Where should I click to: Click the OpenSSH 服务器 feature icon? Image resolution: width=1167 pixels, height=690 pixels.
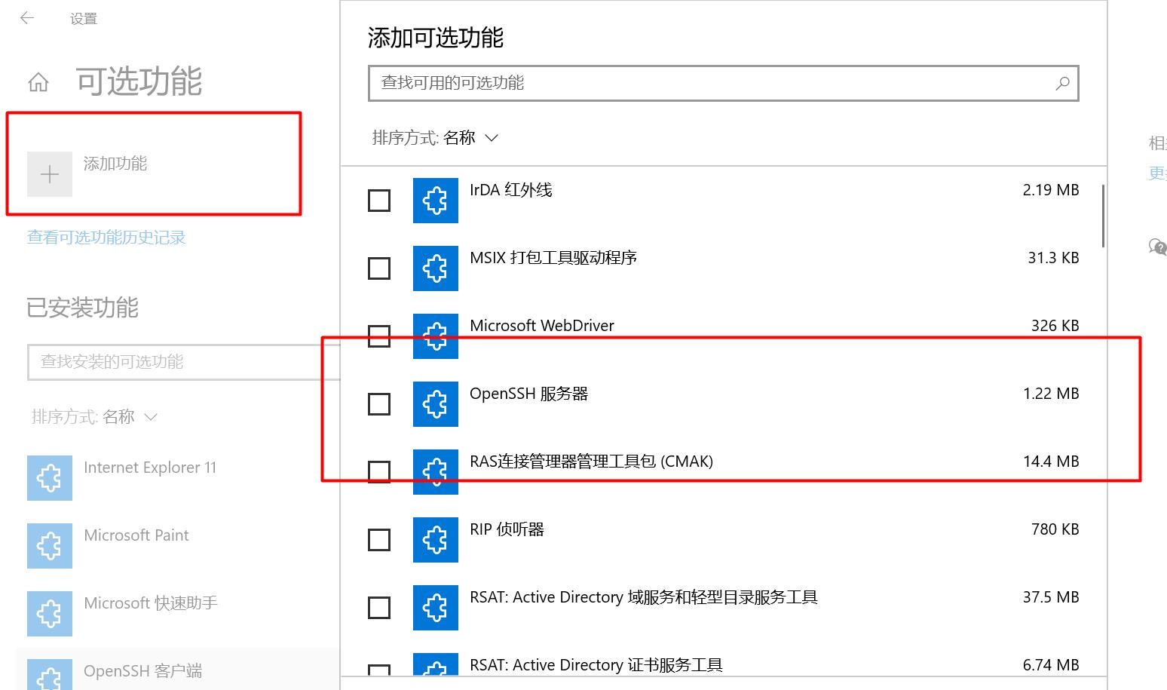point(436,403)
